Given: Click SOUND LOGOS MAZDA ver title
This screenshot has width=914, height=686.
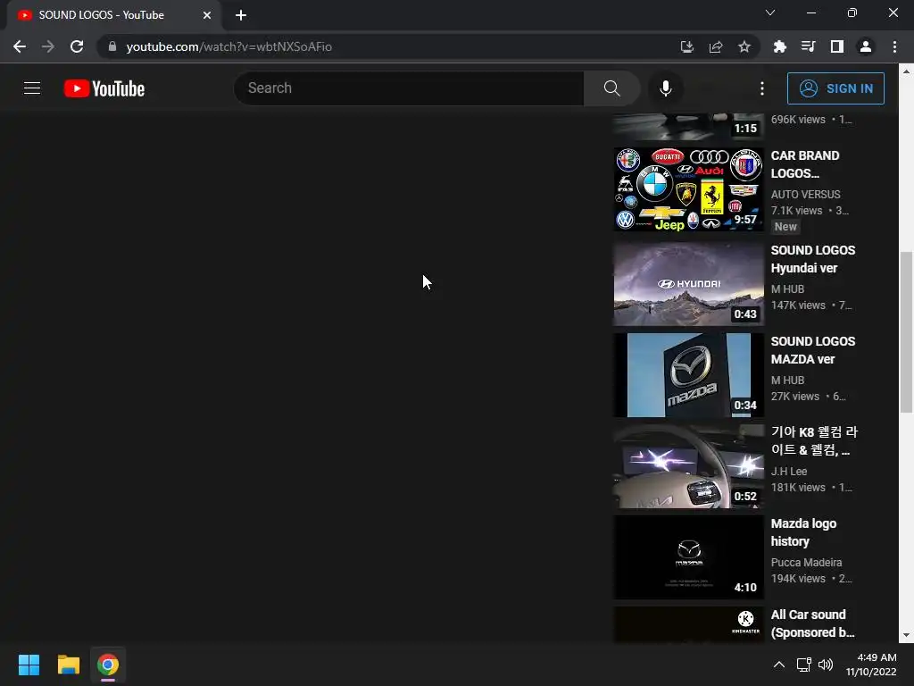Looking at the screenshot, I should click(x=813, y=350).
